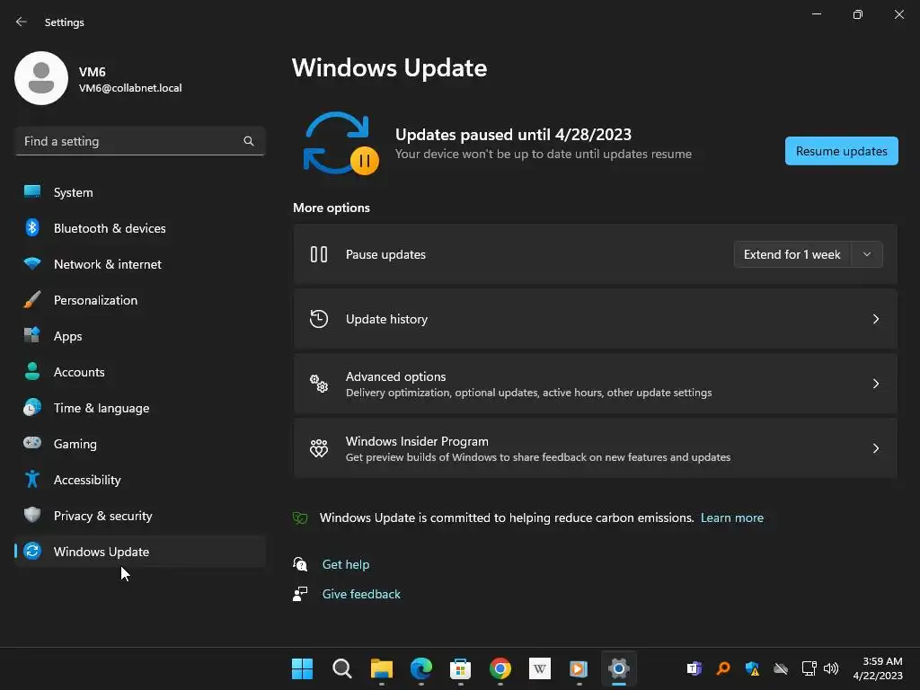The image size is (920, 690).
Task: Open the Windows Start button on taskbar
Action: click(x=302, y=668)
